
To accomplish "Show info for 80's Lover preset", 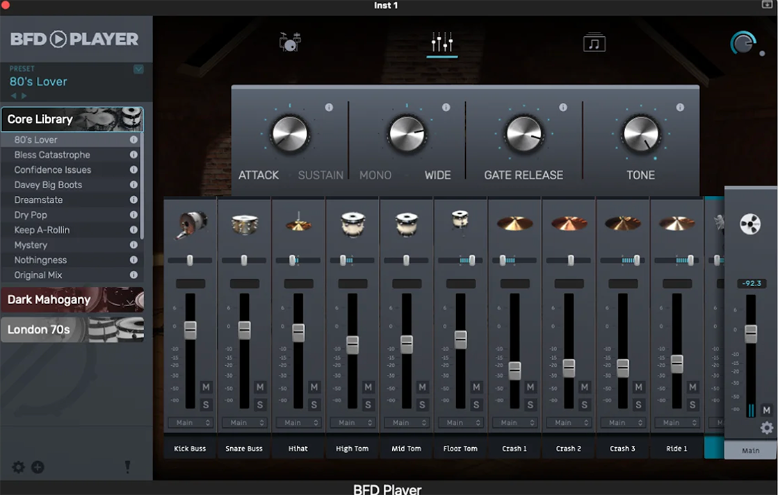I will point(133,140).
